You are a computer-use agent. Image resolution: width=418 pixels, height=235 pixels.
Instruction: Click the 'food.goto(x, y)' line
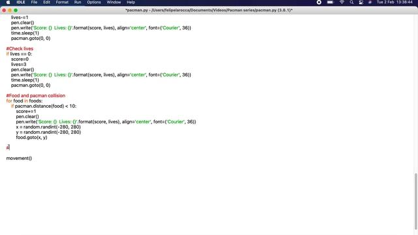click(31, 138)
